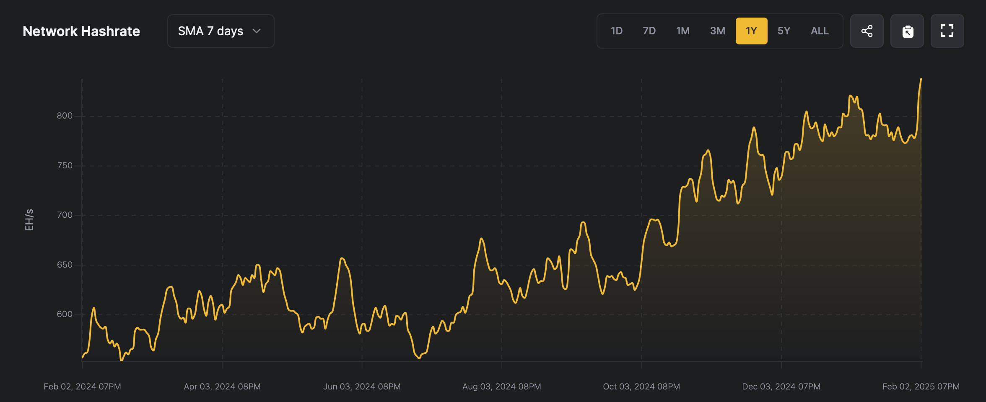The height and width of the screenshot is (402, 986).
Task: Click the 600 y-axis tick label
Action: pyautogui.click(x=65, y=314)
